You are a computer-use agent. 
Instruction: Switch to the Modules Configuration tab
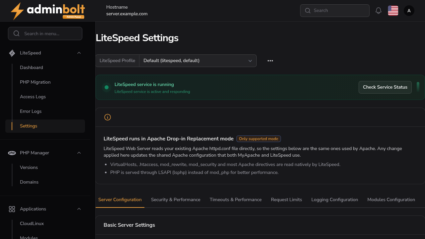click(391, 200)
